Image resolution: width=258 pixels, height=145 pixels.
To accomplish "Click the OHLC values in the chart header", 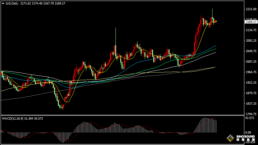I will tap(42, 3).
